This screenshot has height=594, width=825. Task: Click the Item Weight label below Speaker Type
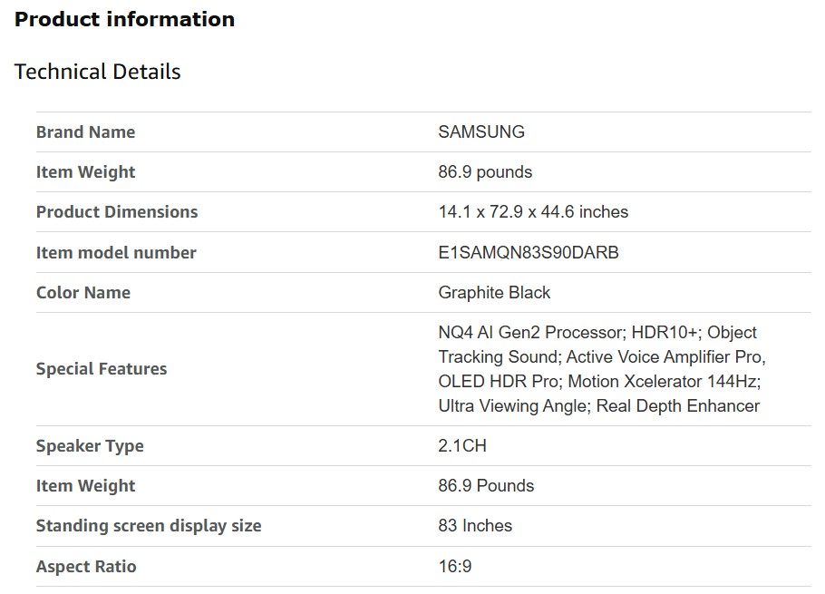coord(85,486)
